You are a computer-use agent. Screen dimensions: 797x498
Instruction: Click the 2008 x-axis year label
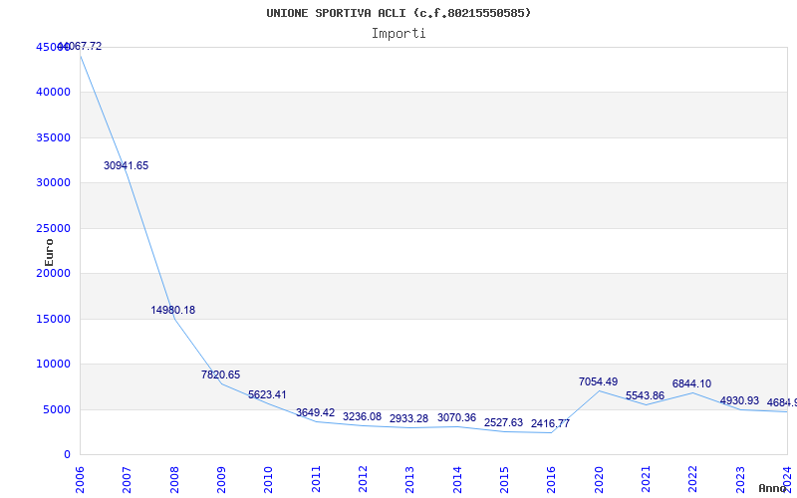174,479
